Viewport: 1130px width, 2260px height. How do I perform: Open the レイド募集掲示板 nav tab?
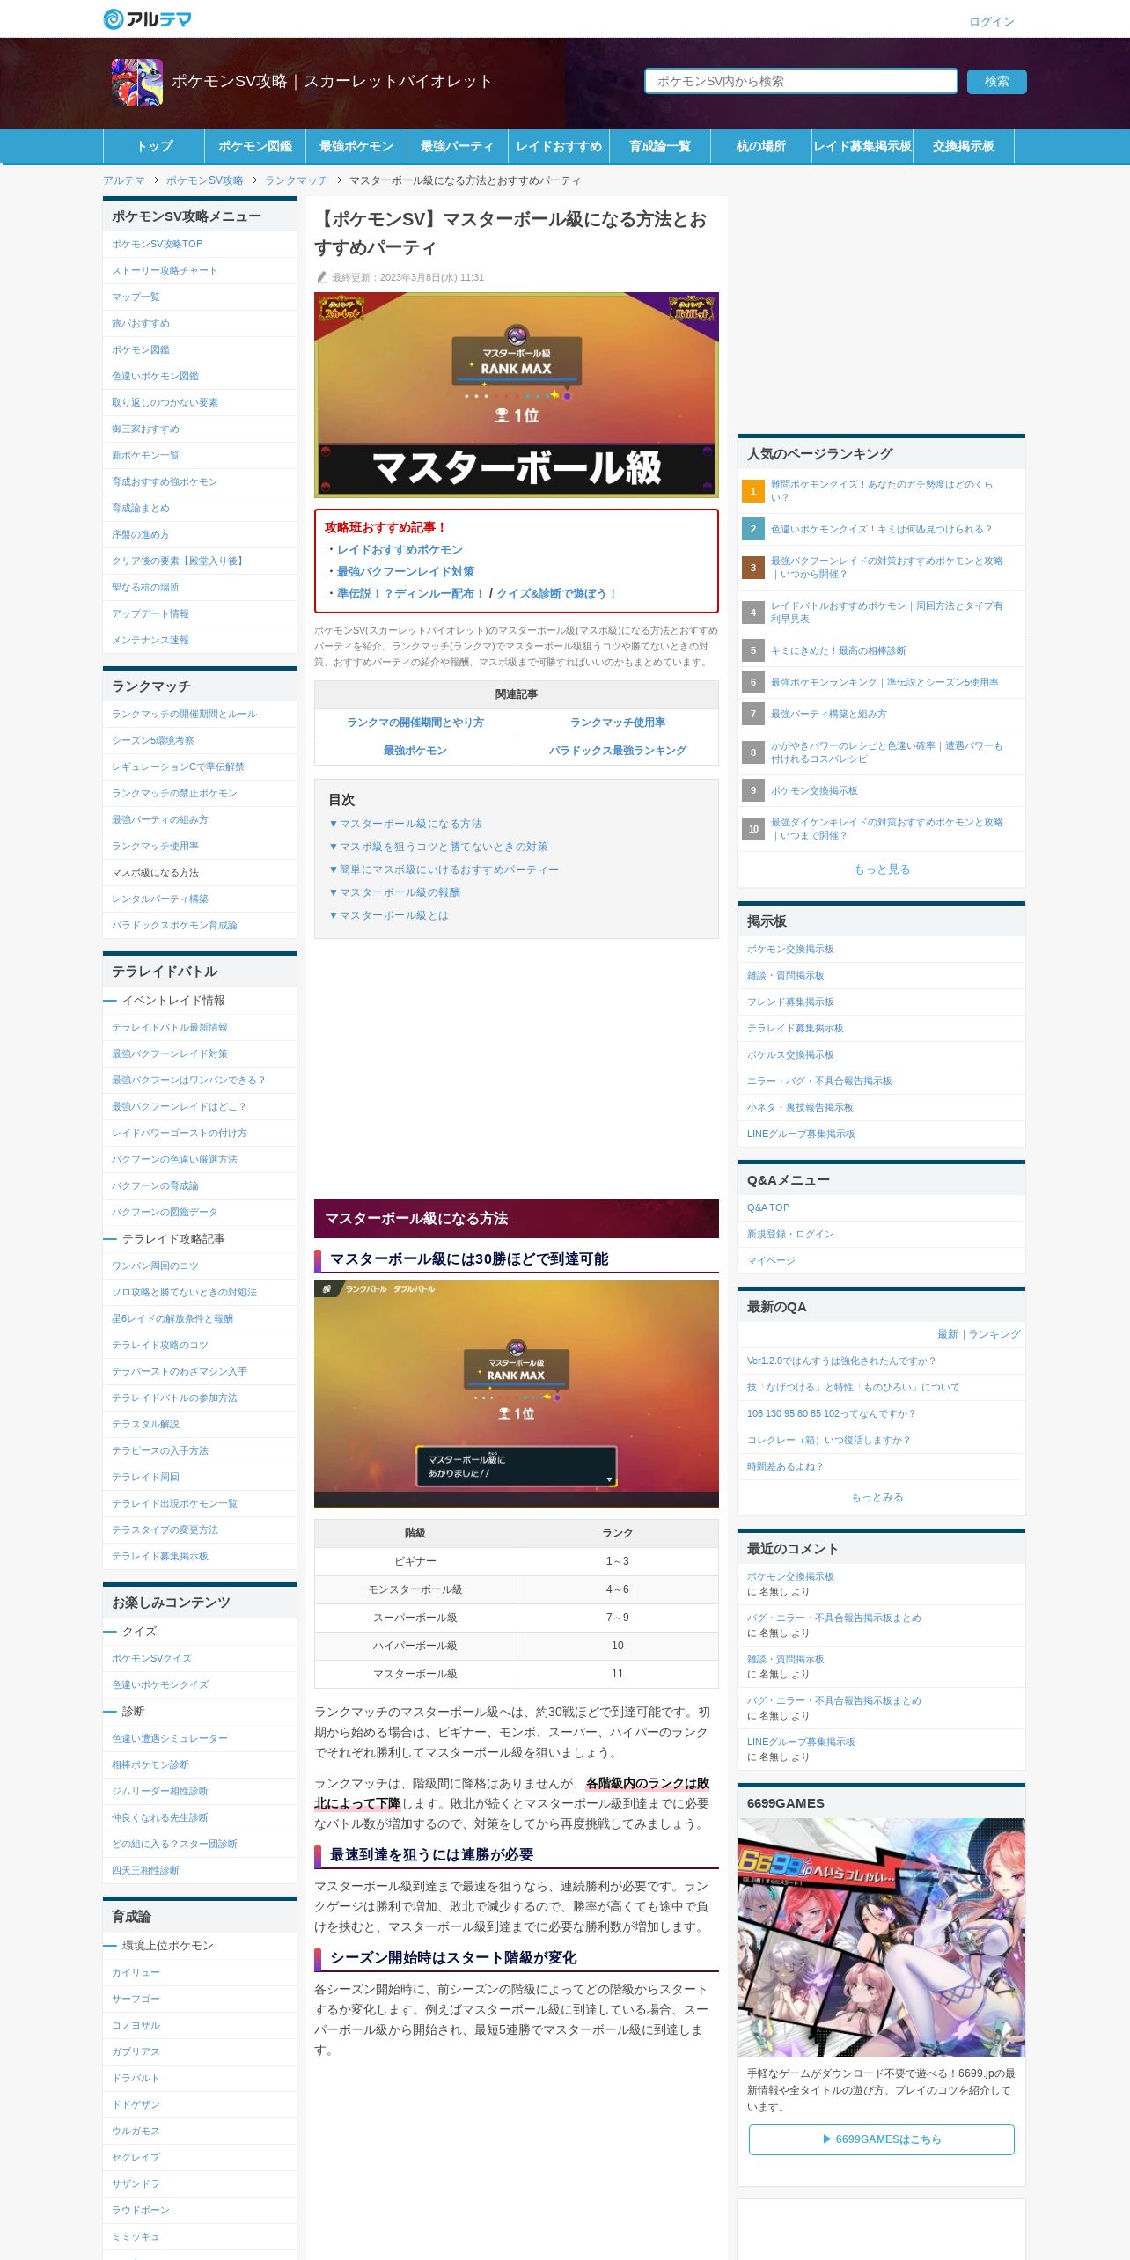[x=862, y=146]
